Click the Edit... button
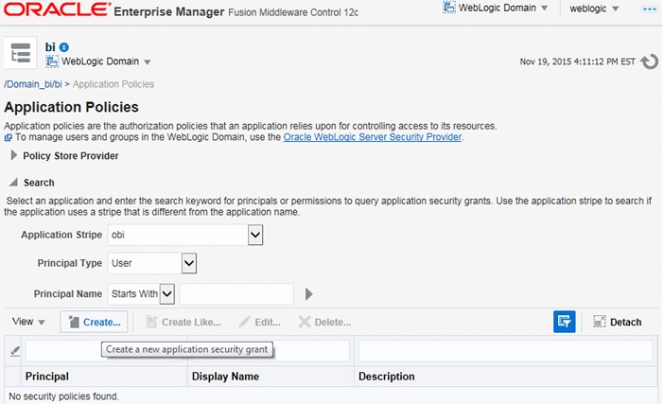This screenshot has height=404, width=664. pyautogui.click(x=259, y=323)
